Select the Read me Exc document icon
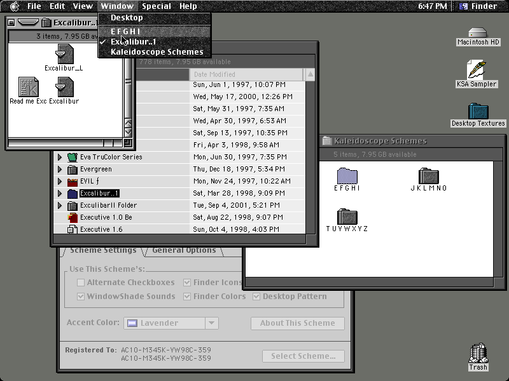509x381 pixels. coord(28,87)
